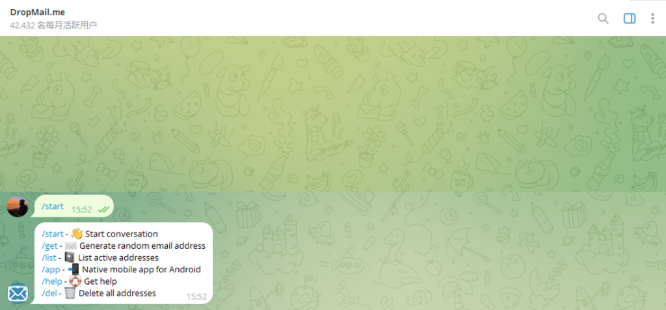Click the envelope emoji beside /get
Viewport: 666px width, 310px height.
[x=70, y=246]
